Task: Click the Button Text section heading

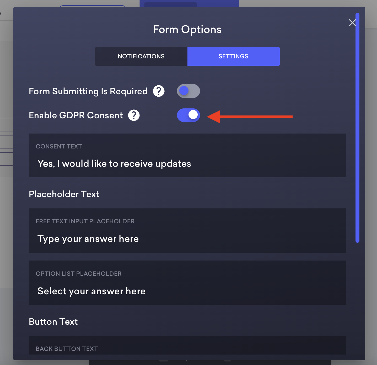Action: pos(53,322)
